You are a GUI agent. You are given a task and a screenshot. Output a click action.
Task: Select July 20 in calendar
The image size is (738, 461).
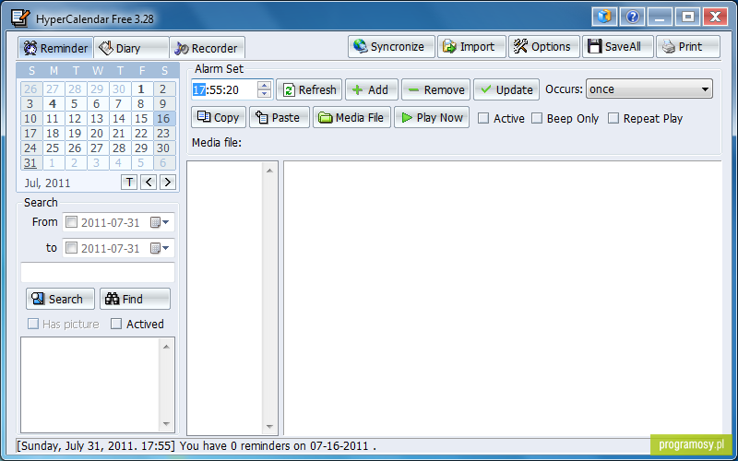(x=97, y=133)
